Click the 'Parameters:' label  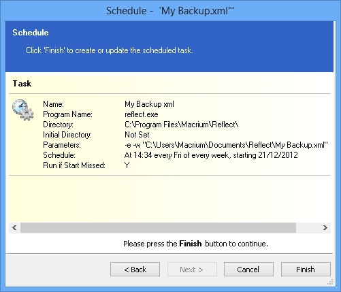pos(62,145)
